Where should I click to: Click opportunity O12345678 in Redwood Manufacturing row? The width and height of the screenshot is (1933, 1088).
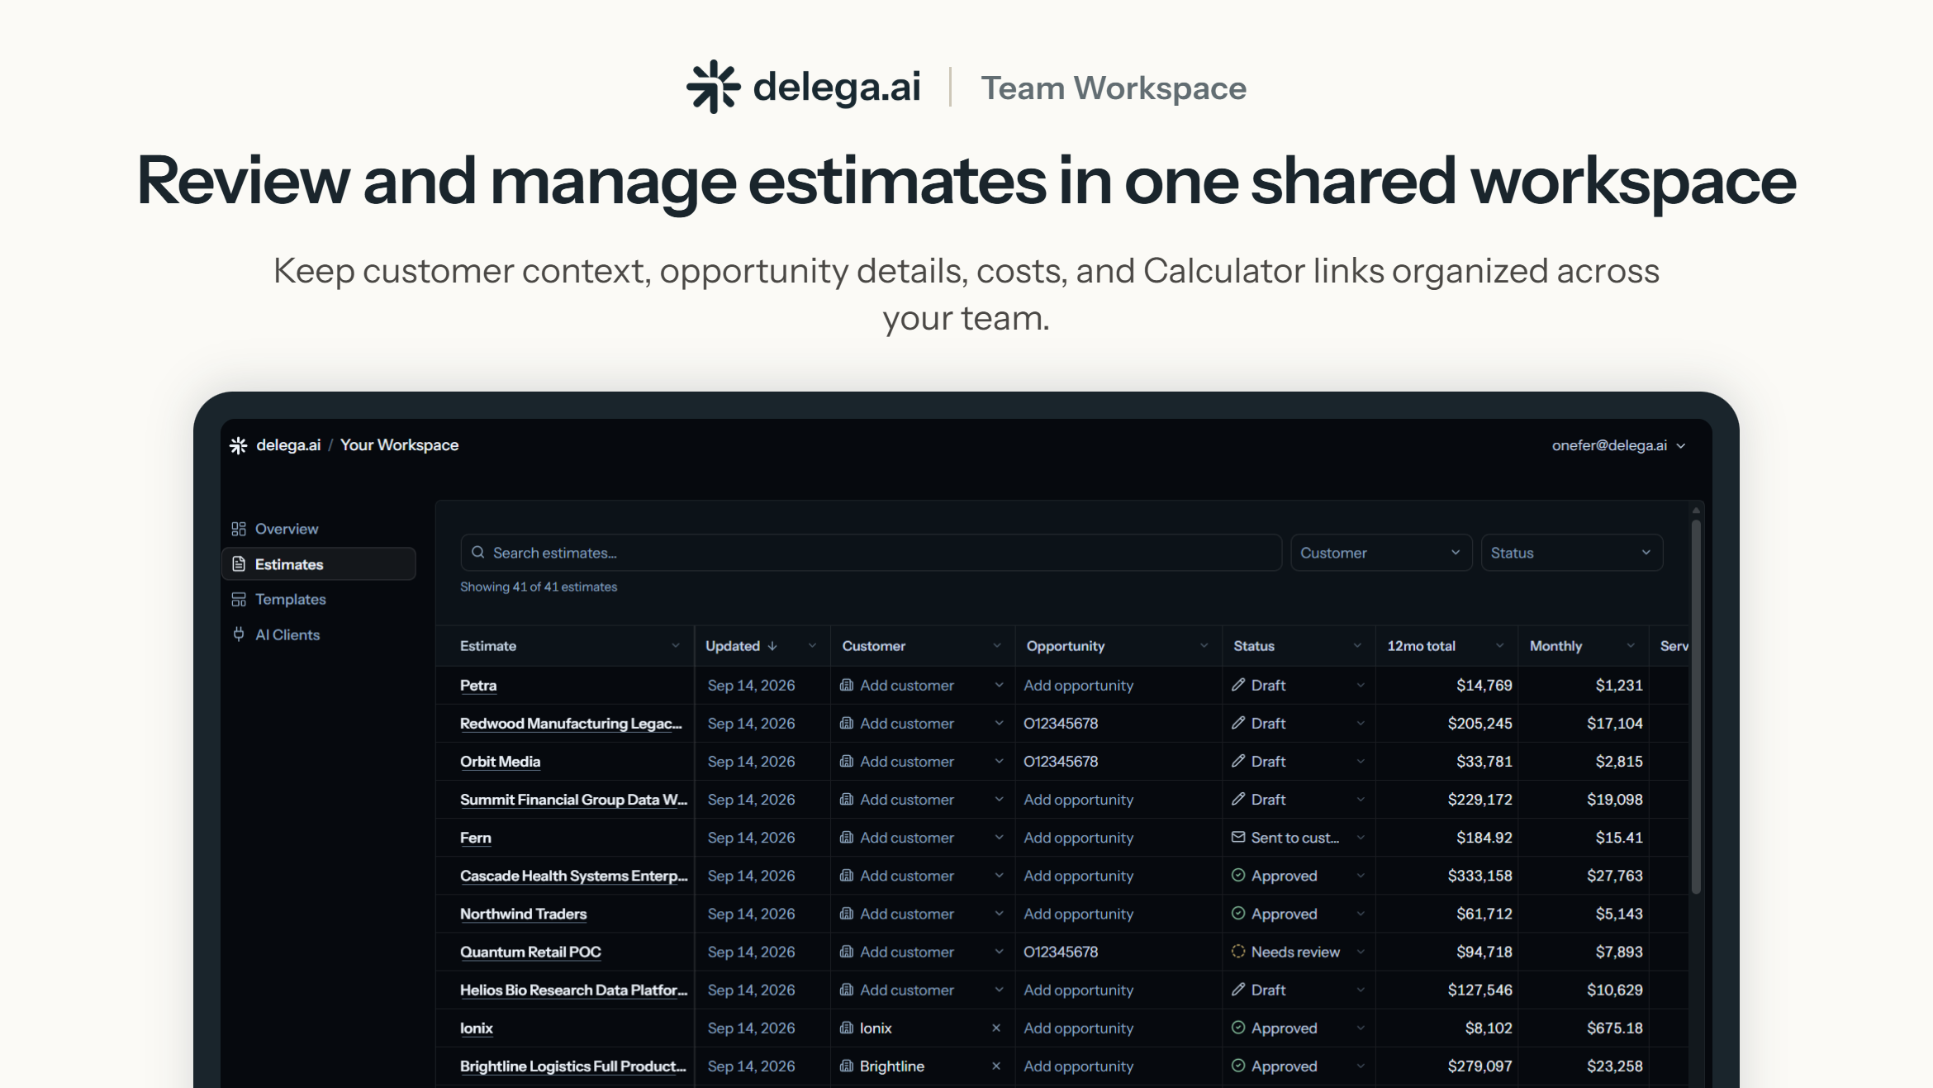coord(1061,723)
